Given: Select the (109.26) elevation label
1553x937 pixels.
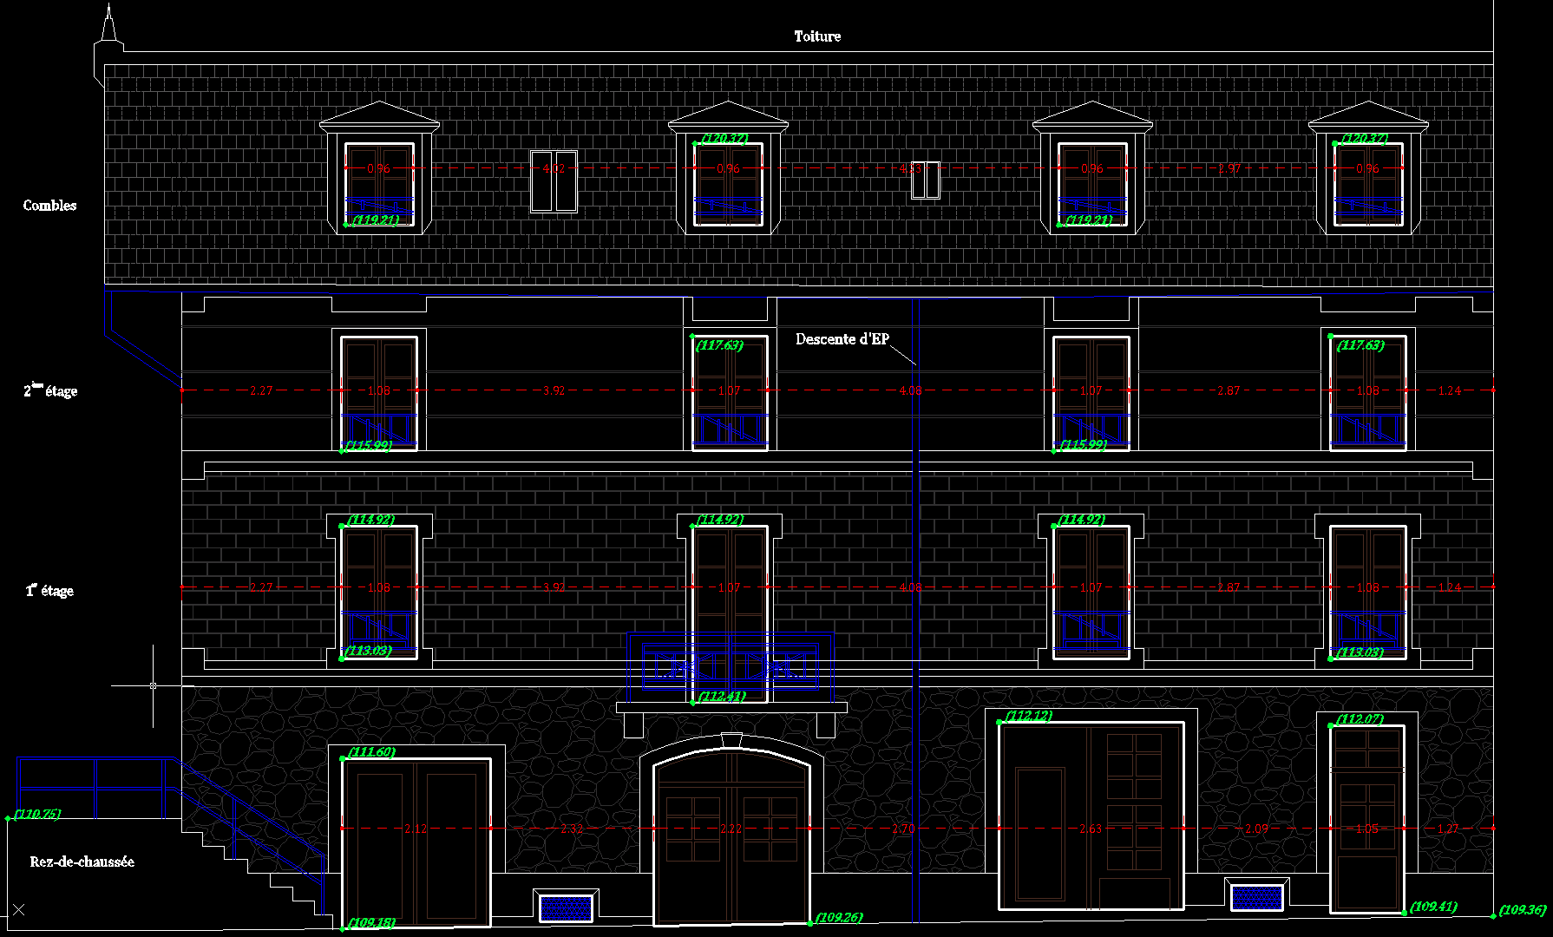Looking at the screenshot, I should pos(839,917).
